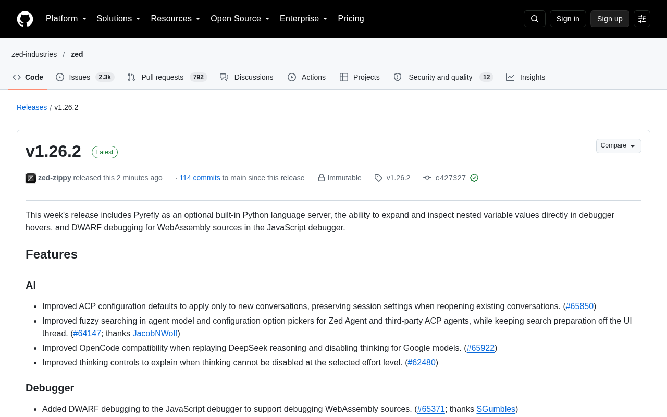667x417 pixels.
Task: Open the zed-zippy user profile link
Action: [55, 178]
